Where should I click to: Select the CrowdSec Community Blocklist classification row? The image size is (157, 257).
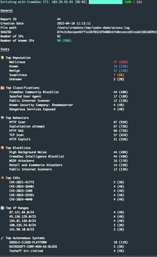point(34,92)
